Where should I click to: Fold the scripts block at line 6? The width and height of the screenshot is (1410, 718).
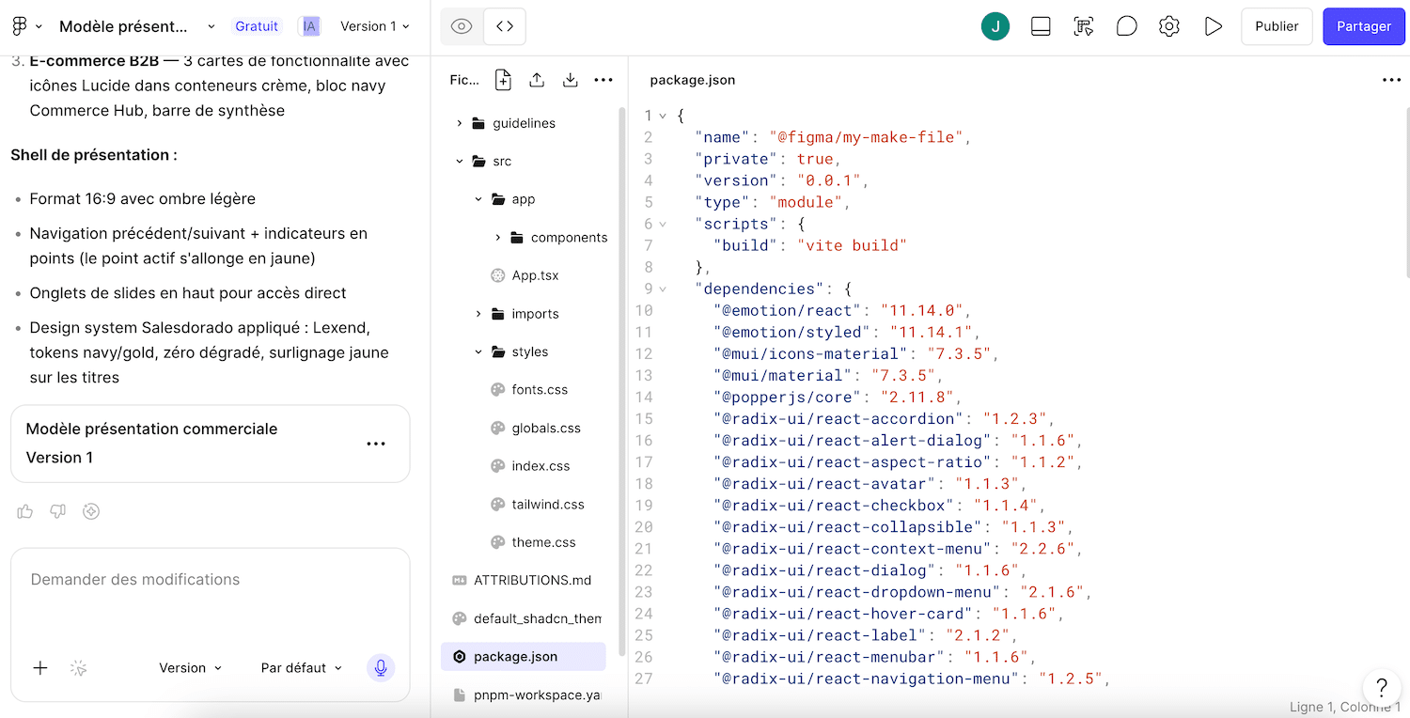(x=663, y=224)
